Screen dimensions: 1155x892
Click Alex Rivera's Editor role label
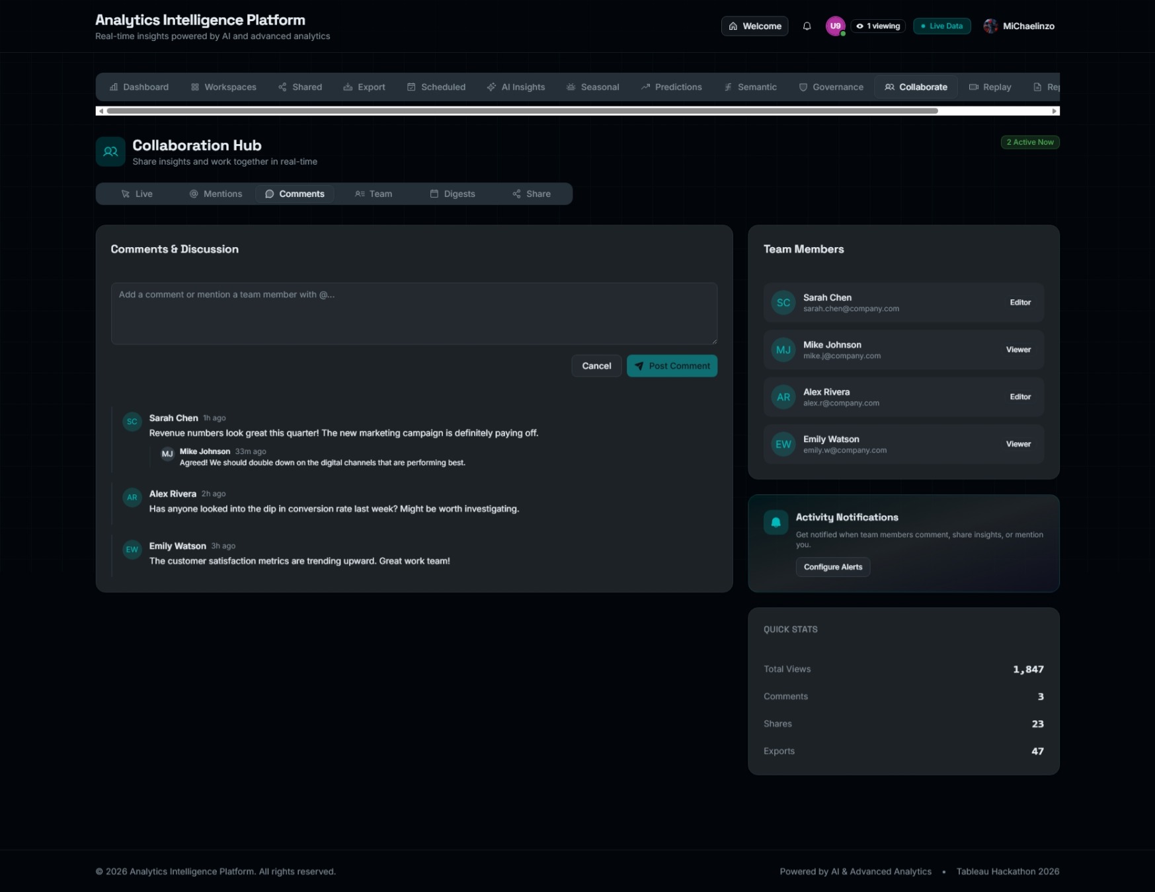[x=1020, y=397]
